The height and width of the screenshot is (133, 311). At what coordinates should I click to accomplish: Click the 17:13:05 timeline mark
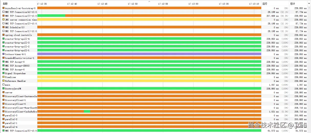224,4
